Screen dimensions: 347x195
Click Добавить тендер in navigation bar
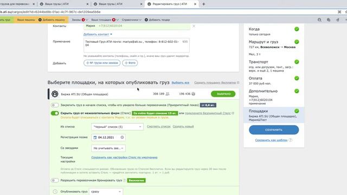[x=157, y=20]
